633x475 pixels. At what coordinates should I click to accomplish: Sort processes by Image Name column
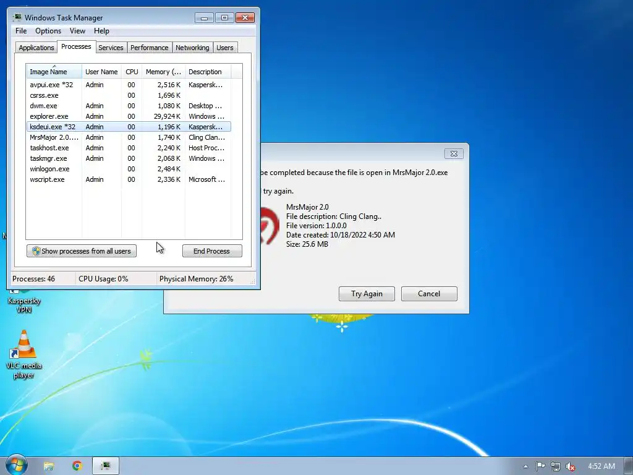point(54,72)
